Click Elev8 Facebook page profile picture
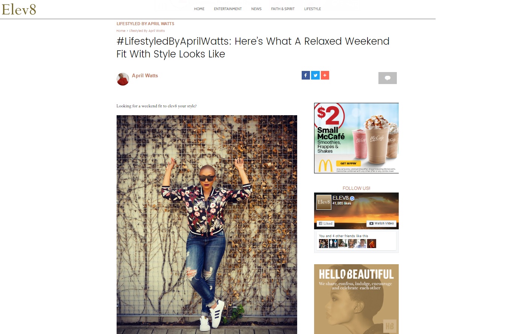527x334 pixels. pyautogui.click(x=323, y=202)
